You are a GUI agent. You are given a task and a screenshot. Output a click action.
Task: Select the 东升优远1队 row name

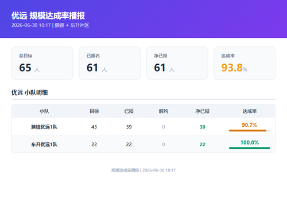coord(44,144)
